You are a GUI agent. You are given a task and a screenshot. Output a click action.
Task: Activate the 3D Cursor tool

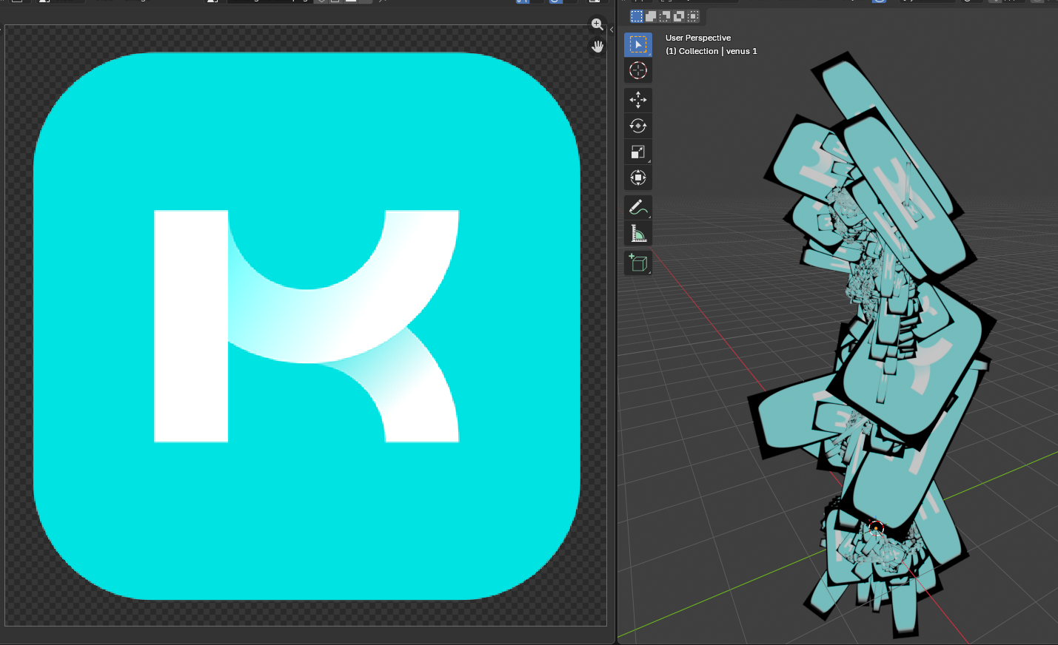(637, 70)
